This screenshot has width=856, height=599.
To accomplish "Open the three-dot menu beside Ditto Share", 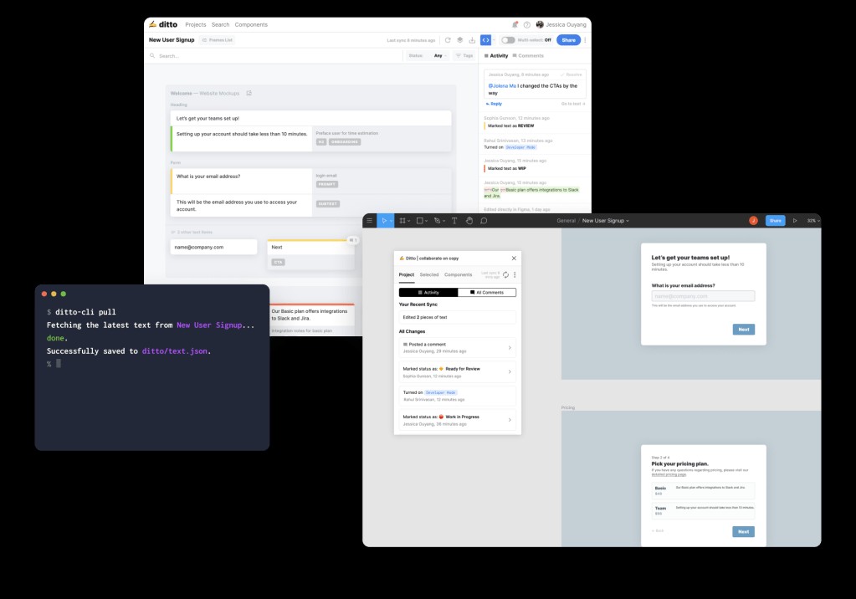I will point(585,40).
